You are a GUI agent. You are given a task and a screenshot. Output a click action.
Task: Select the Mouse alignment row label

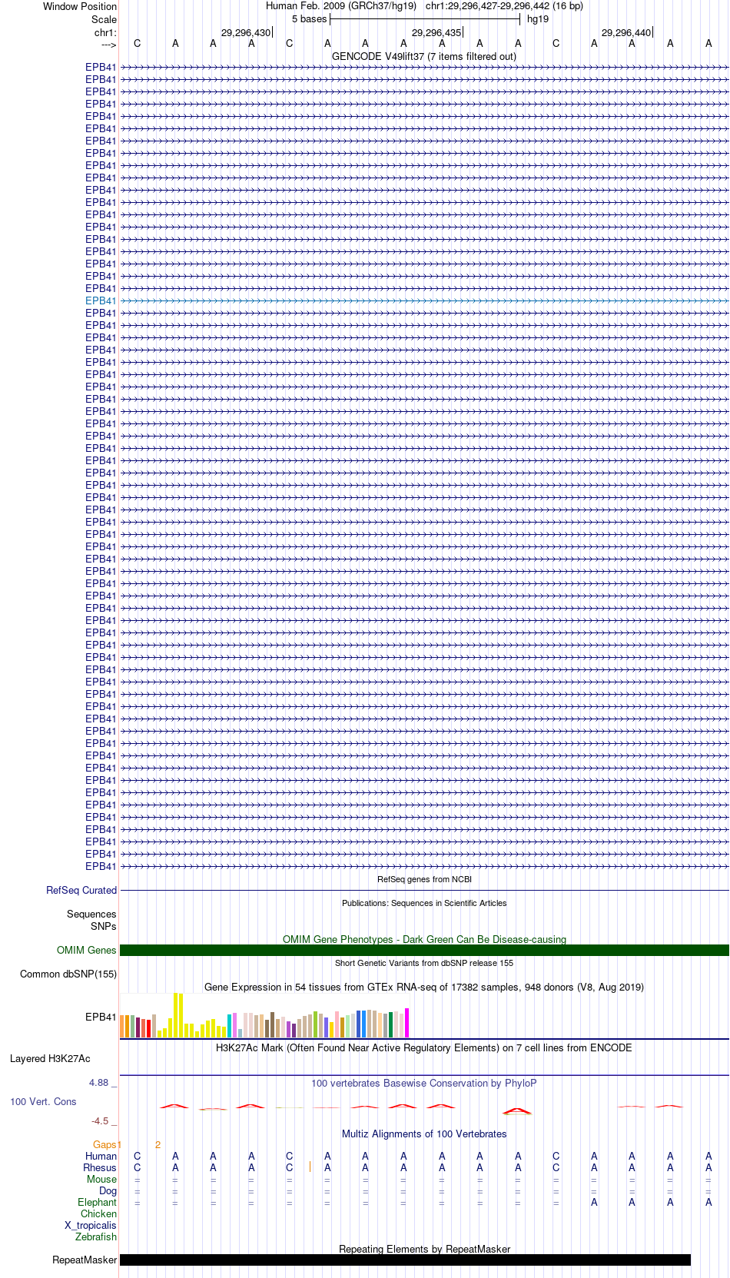[x=101, y=1179]
